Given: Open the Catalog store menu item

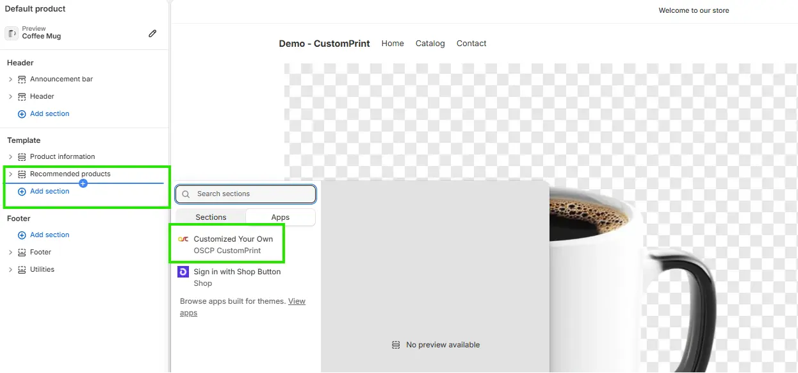Looking at the screenshot, I should click(430, 44).
